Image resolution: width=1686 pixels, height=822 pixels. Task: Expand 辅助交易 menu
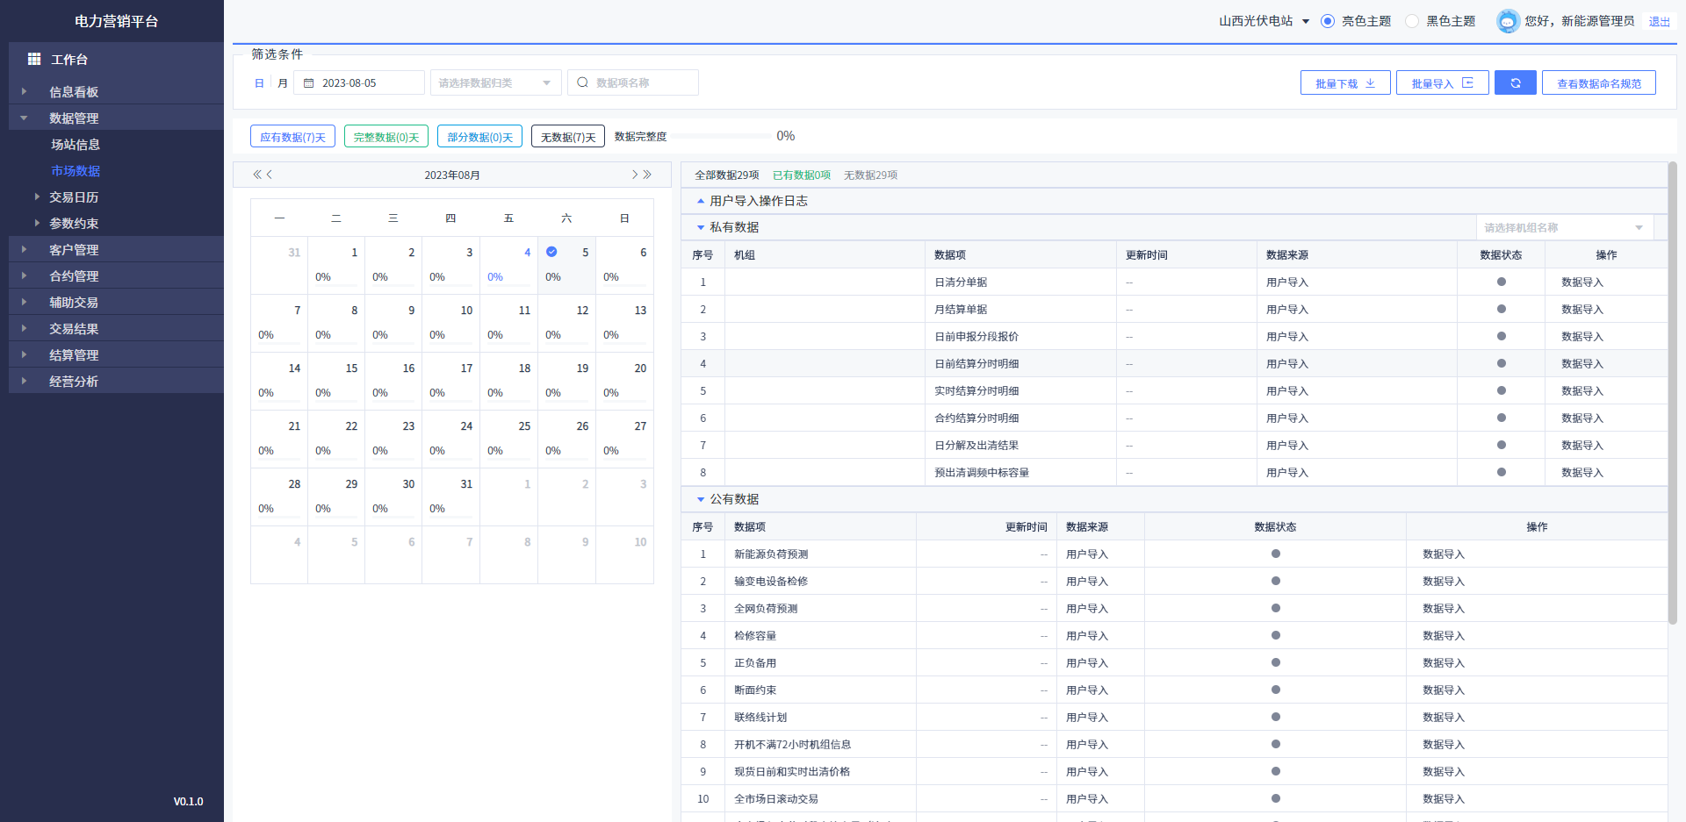pos(116,302)
